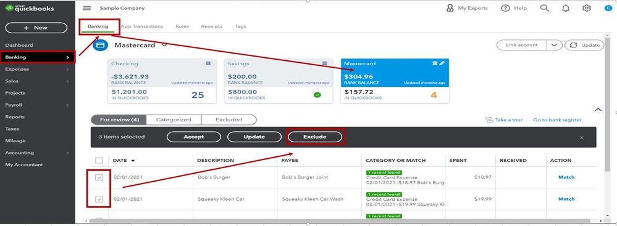Screen dimensions: 617x226
Task: Open the Rules tab
Action: (x=182, y=26)
